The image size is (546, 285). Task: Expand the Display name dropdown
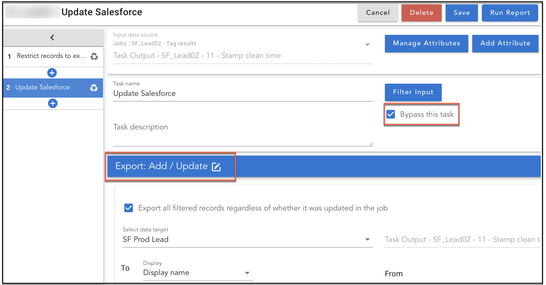click(247, 273)
